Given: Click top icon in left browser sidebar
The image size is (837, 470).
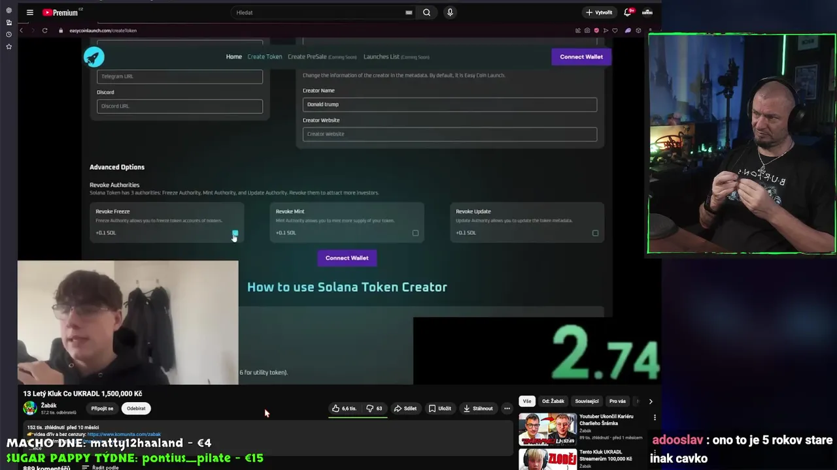Looking at the screenshot, I should (9, 10).
